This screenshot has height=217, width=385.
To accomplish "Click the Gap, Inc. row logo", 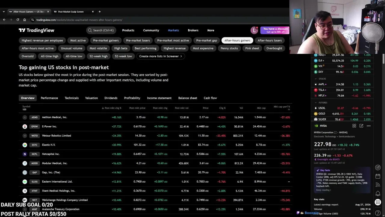I will click(25, 172).
